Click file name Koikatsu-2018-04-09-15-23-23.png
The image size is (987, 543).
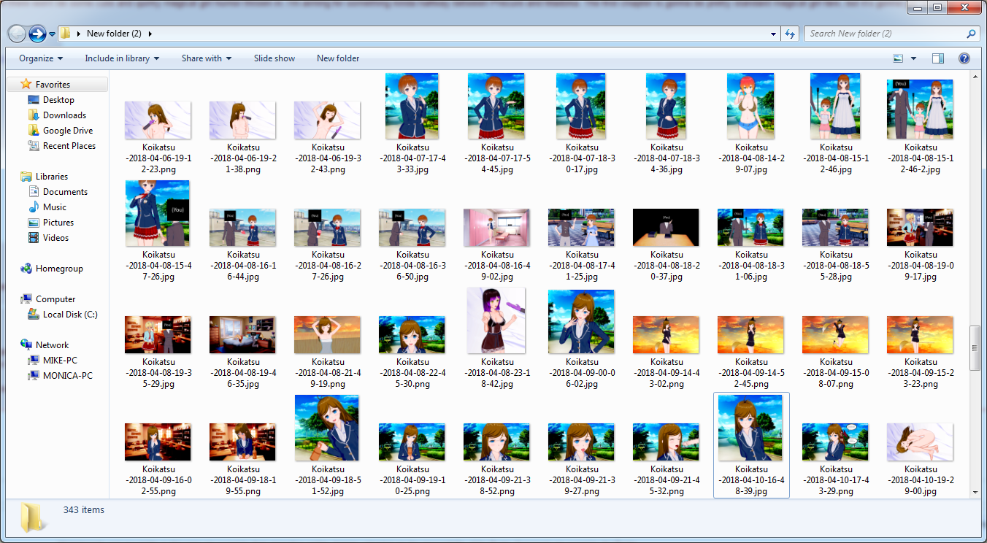(x=921, y=373)
